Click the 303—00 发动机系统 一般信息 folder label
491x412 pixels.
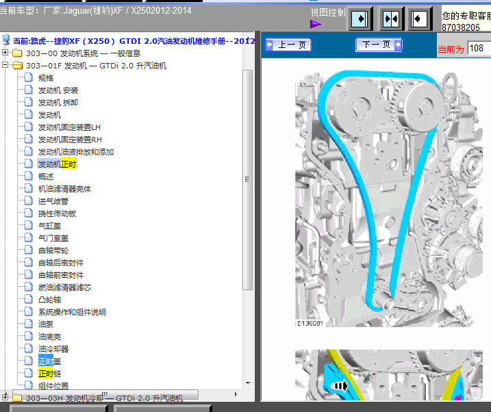84,53
